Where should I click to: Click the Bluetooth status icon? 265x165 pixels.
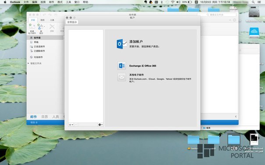click(161, 2)
